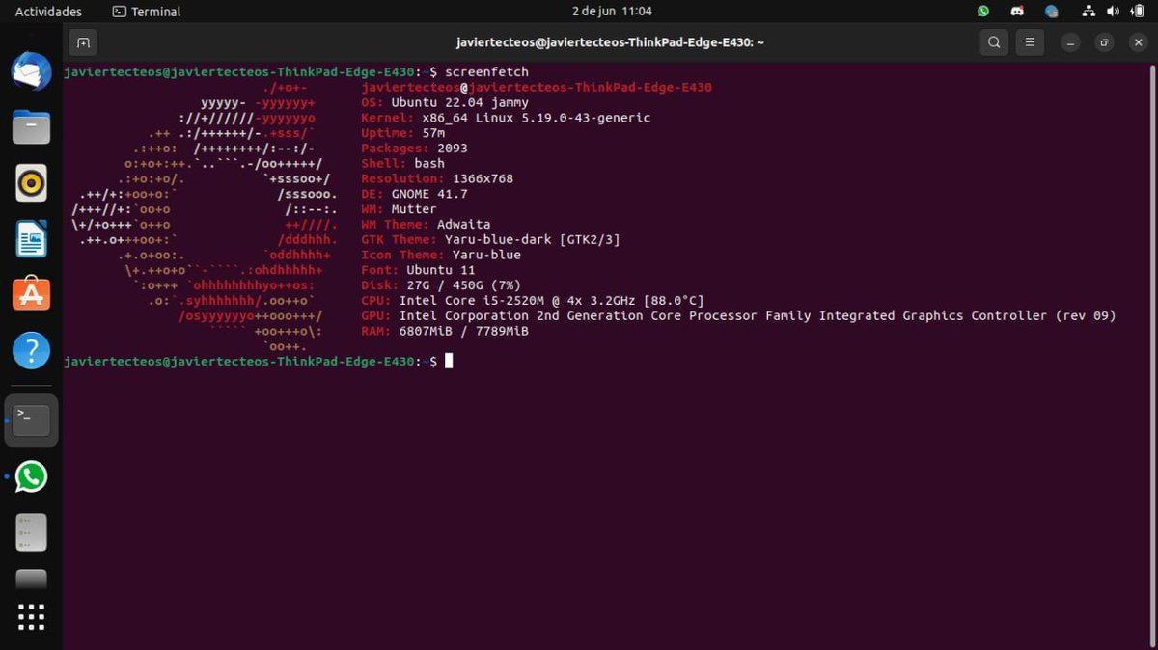Open WhatsApp from the dock
Image resolution: width=1158 pixels, height=650 pixels.
pos(31,476)
